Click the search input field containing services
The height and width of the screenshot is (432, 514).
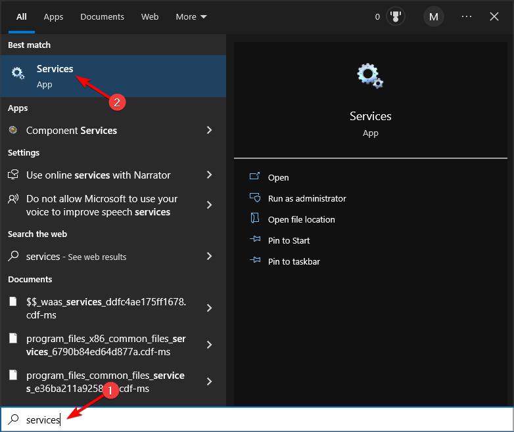[x=257, y=420]
